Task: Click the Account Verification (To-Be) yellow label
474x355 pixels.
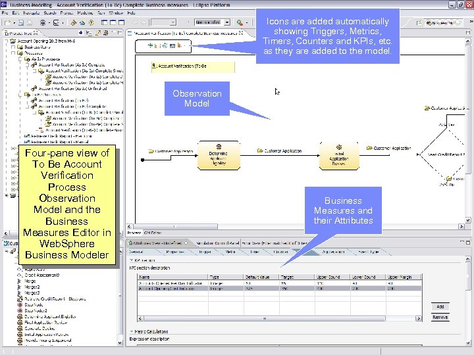Action: point(193,66)
